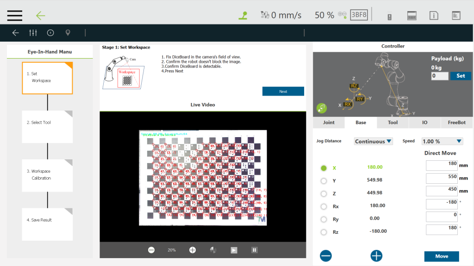The height and width of the screenshot is (266, 474).
Task: Expand the Speed 1.00 % dropdown
Action: click(442, 141)
